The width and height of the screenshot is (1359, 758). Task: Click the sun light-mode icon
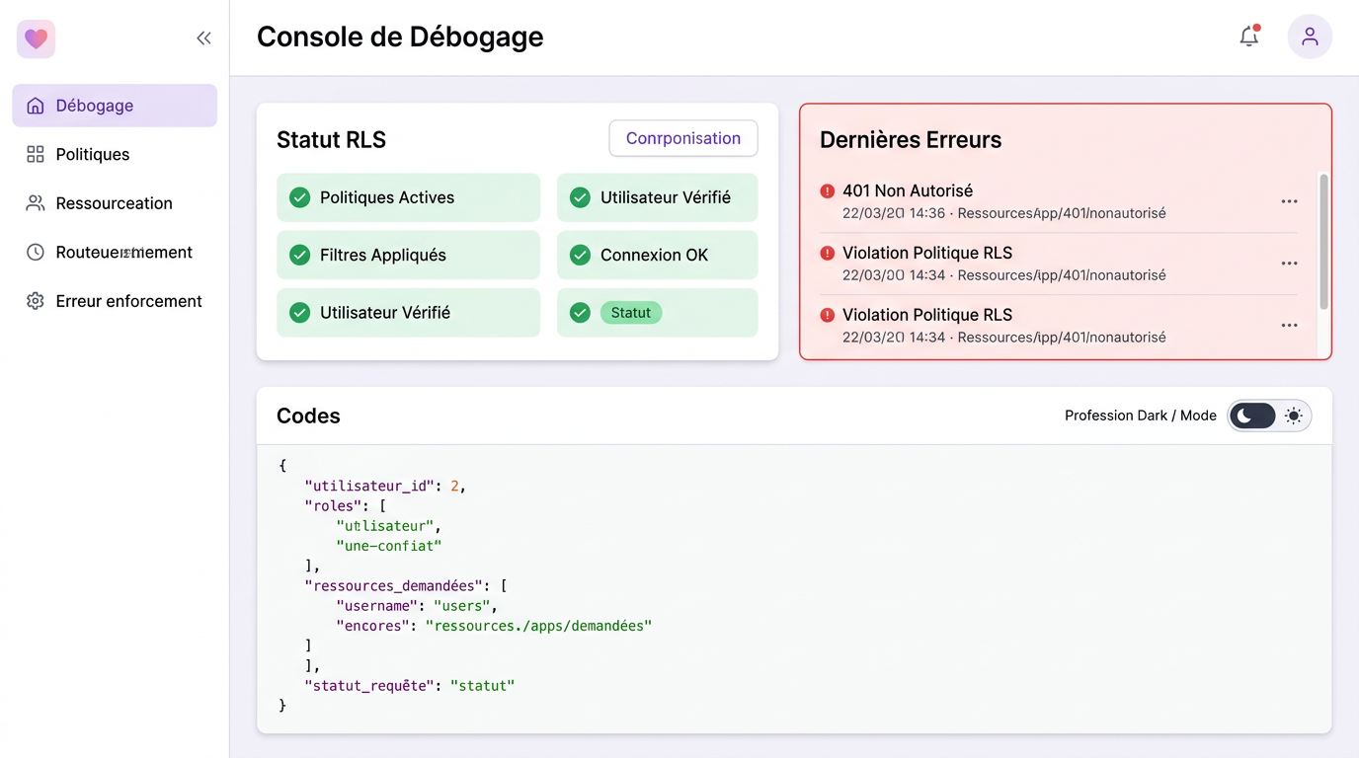[x=1293, y=416]
